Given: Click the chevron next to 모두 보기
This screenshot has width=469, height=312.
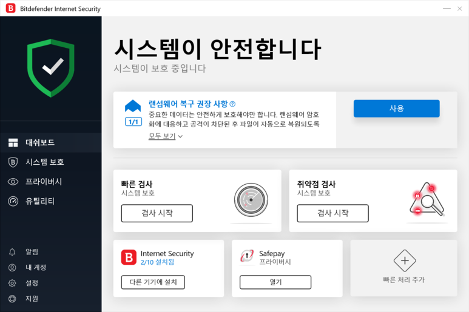Looking at the screenshot, I should [180, 136].
